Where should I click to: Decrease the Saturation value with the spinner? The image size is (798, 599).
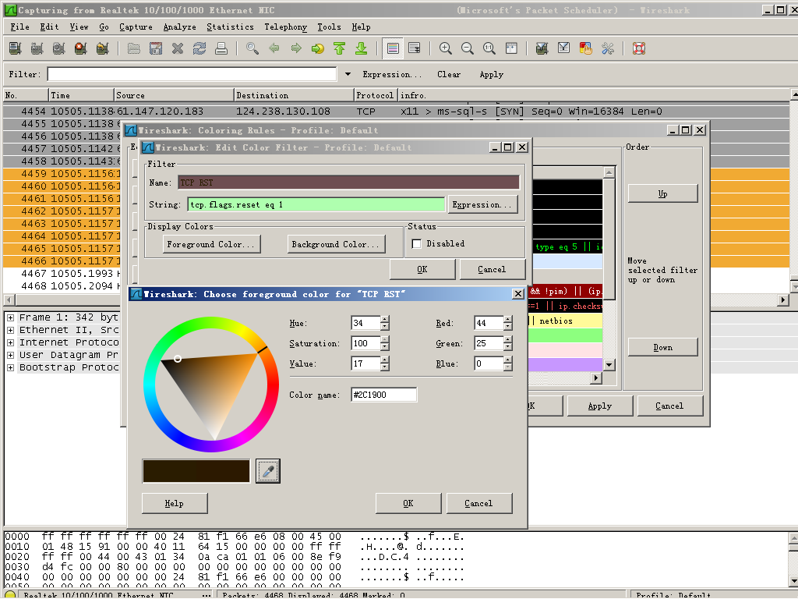[x=385, y=347]
